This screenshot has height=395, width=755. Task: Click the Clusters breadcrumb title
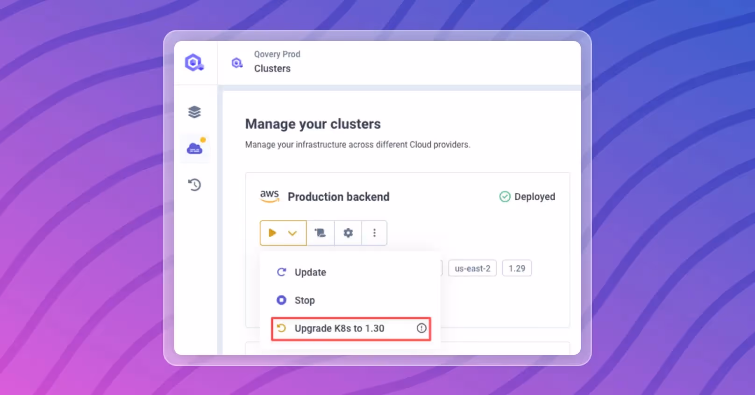click(272, 69)
